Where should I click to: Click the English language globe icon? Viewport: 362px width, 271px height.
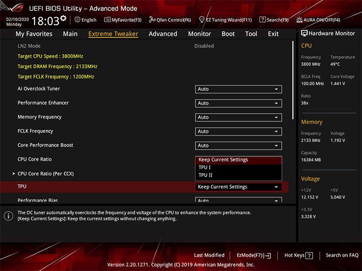77,20
